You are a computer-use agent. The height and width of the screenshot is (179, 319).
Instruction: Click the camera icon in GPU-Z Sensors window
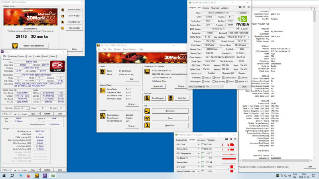point(226,139)
